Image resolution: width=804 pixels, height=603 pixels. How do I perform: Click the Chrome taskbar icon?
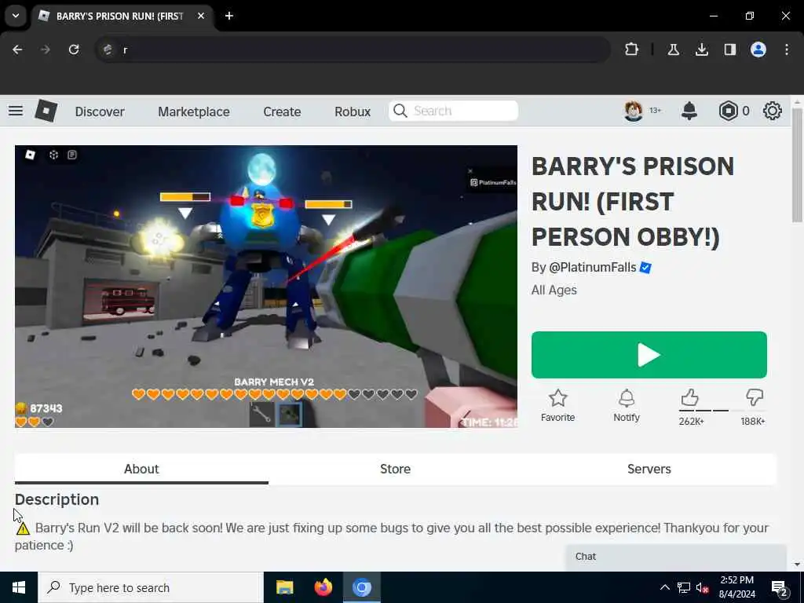click(361, 587)
